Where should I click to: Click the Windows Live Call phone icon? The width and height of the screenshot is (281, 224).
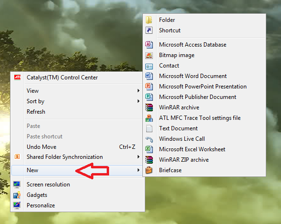(149, 139)
